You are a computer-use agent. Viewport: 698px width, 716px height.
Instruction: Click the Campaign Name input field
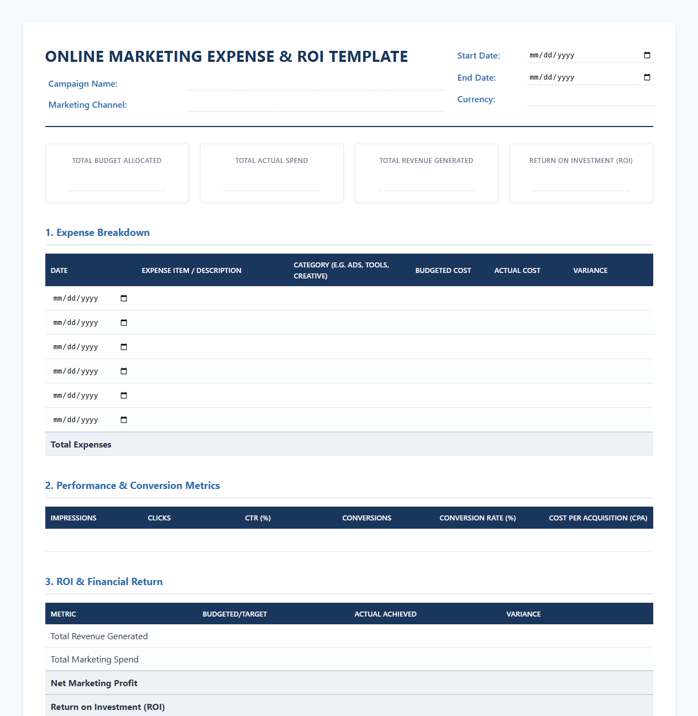(x=316, y=83)
